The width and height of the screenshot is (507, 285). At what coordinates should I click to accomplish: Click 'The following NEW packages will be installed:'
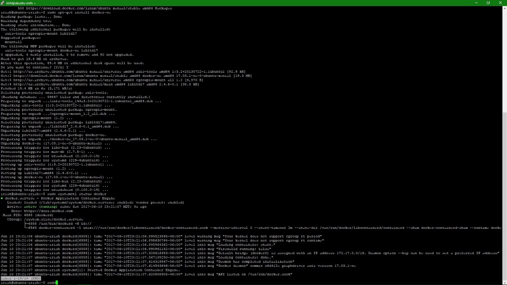coord(48,46)
